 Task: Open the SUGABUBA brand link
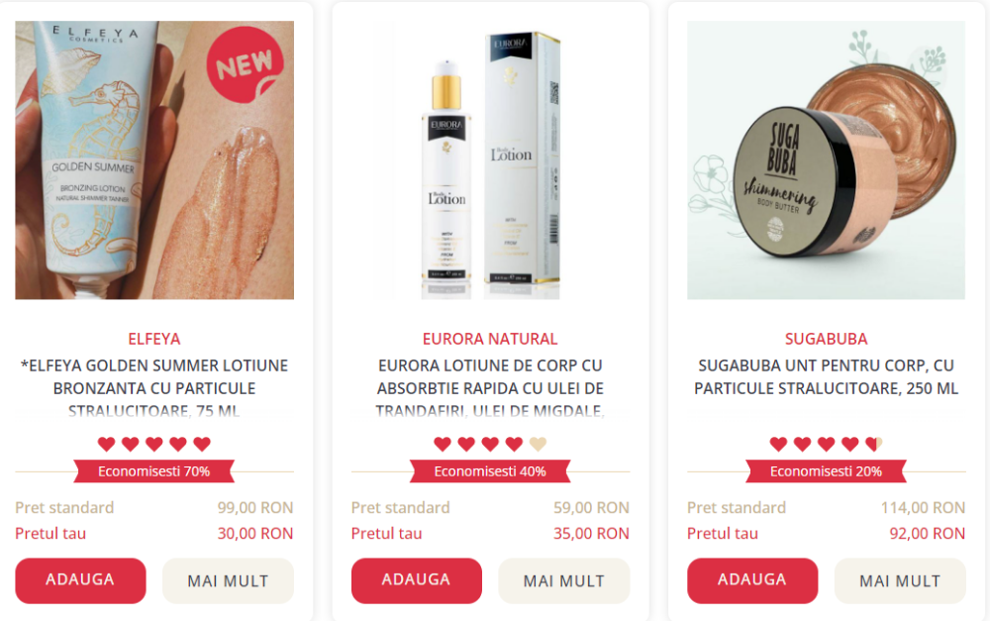pos(826,340)
